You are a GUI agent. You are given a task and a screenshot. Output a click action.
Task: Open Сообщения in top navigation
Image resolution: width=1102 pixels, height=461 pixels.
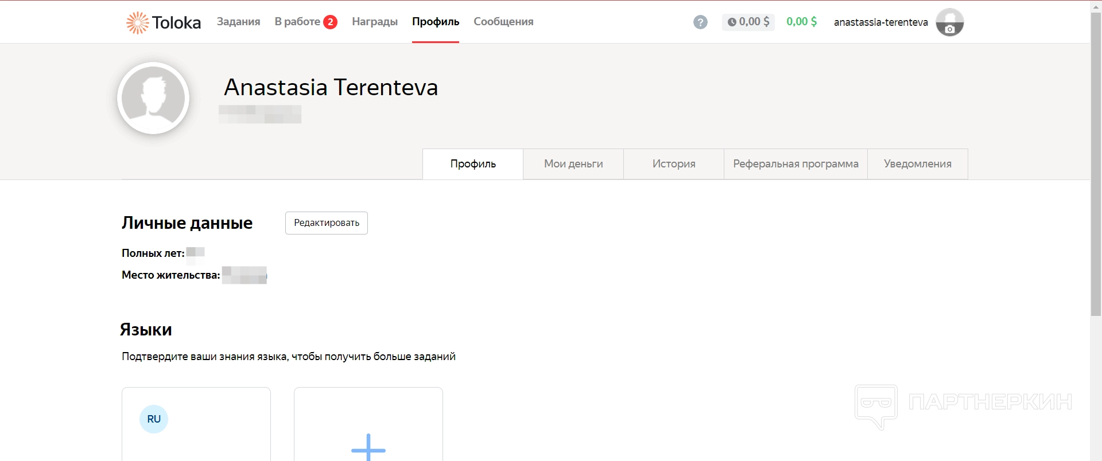(503, 22)
